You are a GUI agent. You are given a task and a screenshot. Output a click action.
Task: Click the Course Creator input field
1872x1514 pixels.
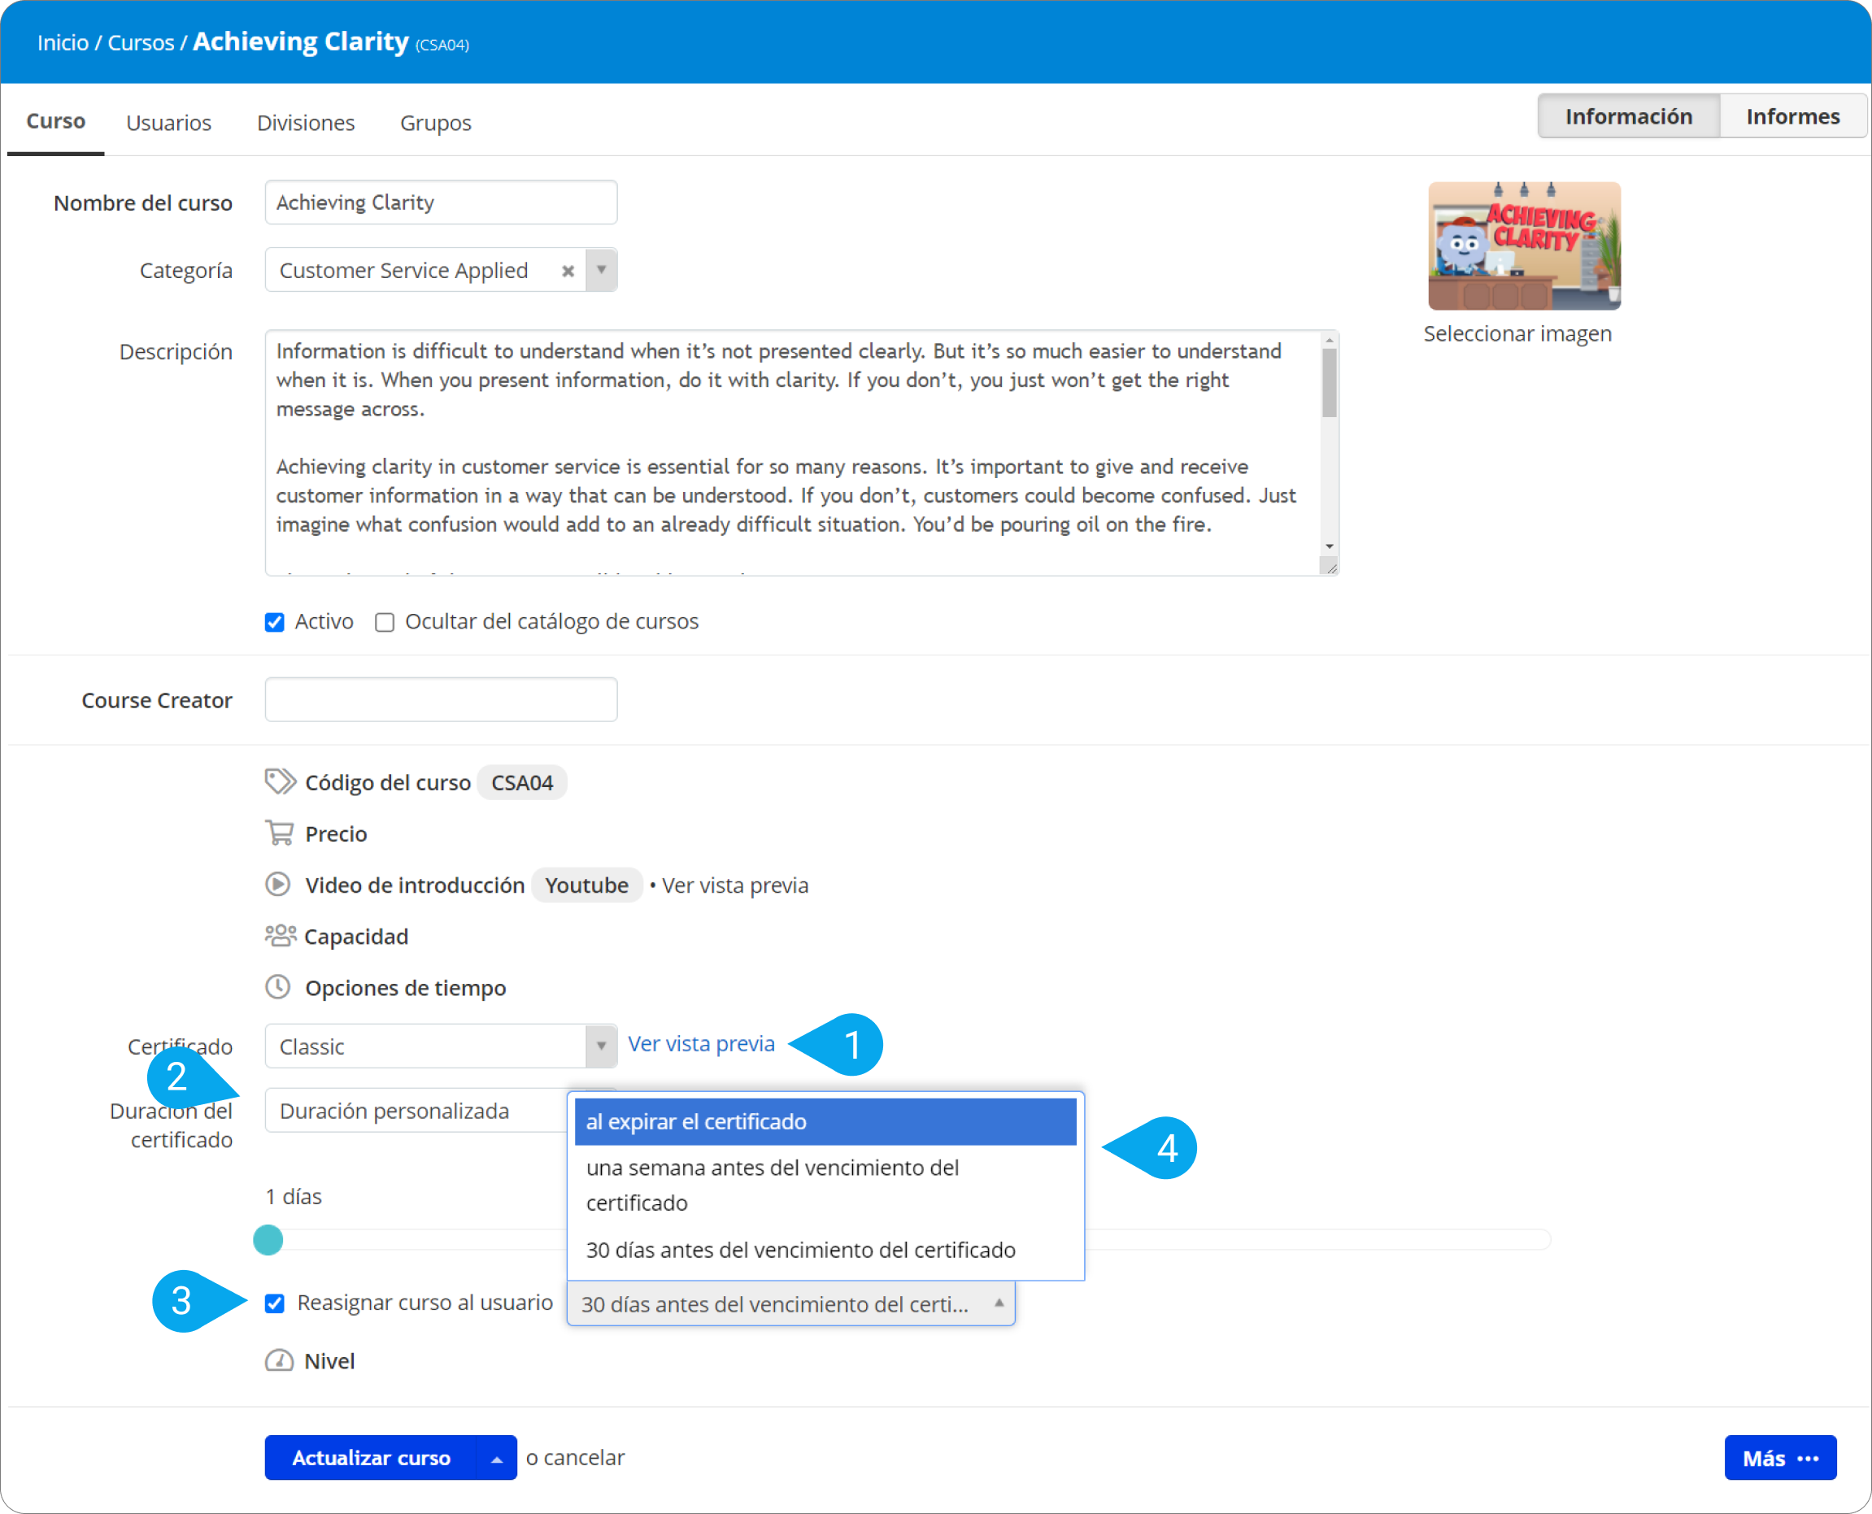point(442,699)
